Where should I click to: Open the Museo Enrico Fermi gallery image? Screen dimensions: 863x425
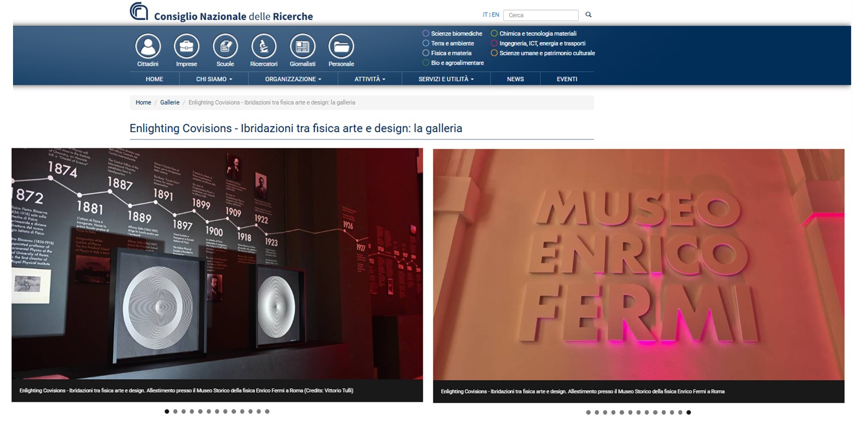point(638,265)
